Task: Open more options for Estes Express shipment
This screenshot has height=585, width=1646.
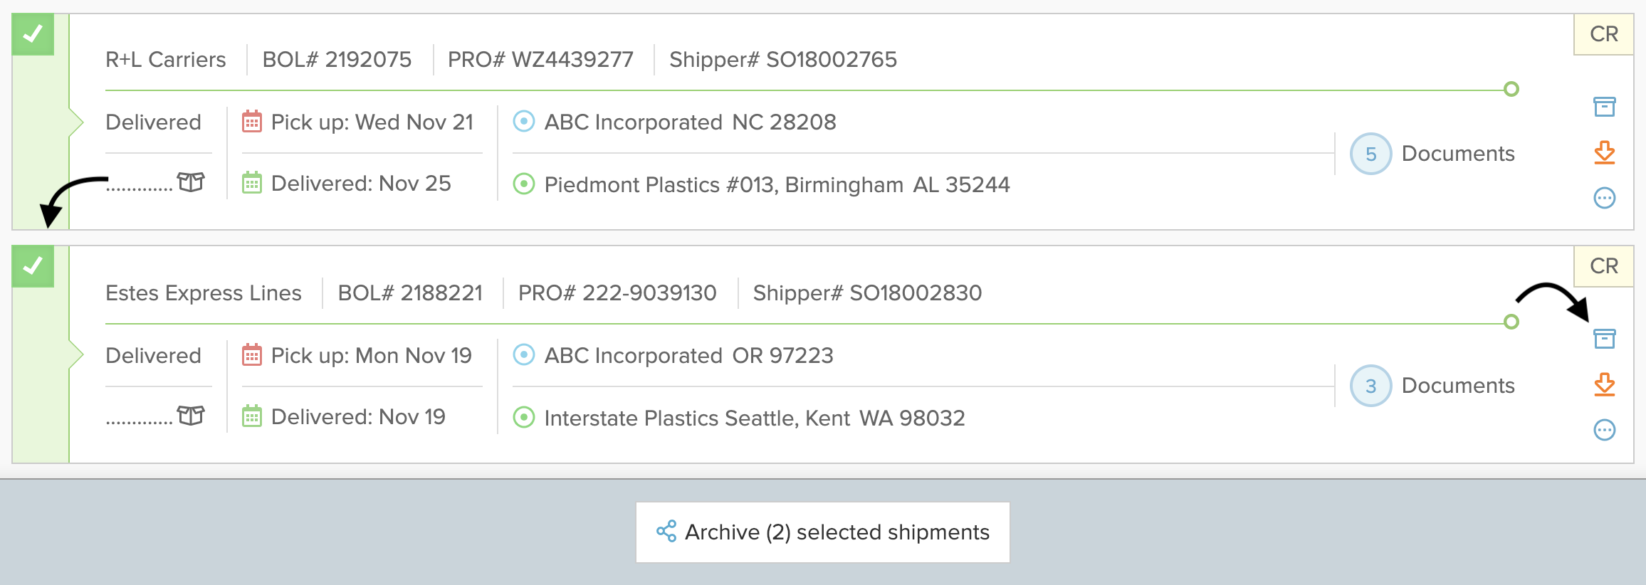Action: tap(1604, 430)
